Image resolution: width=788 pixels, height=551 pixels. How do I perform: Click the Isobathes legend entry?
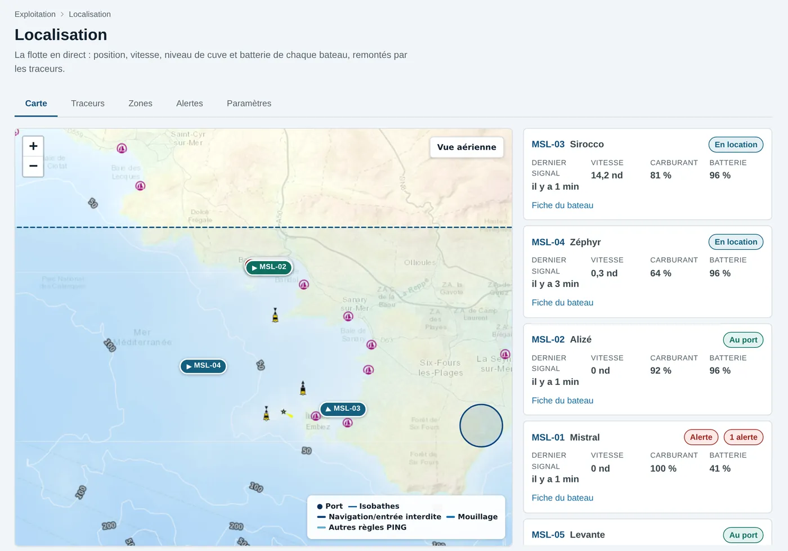tap(374, 507)
